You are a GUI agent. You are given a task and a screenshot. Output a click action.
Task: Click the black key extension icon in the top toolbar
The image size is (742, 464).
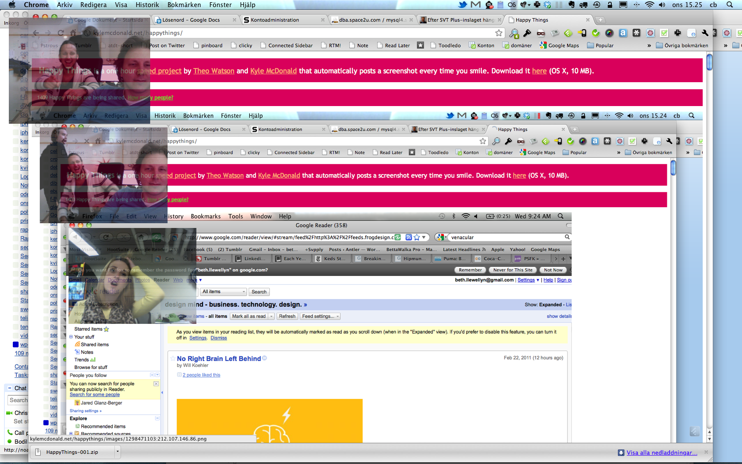[527, 33]
